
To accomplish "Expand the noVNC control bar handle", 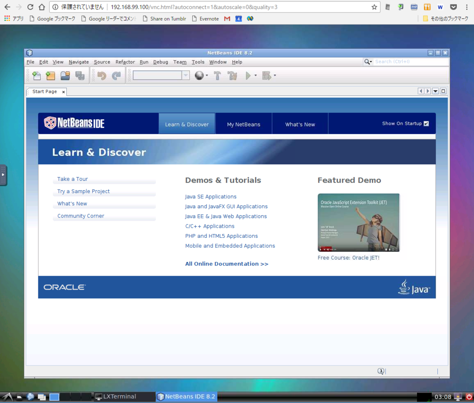I will (x=3, y=175).
